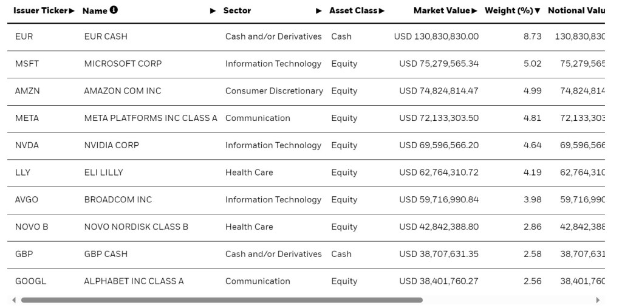Sort table by Notional Value header
The width and height of the screenshot is (622, 308).
pos(576,11)
